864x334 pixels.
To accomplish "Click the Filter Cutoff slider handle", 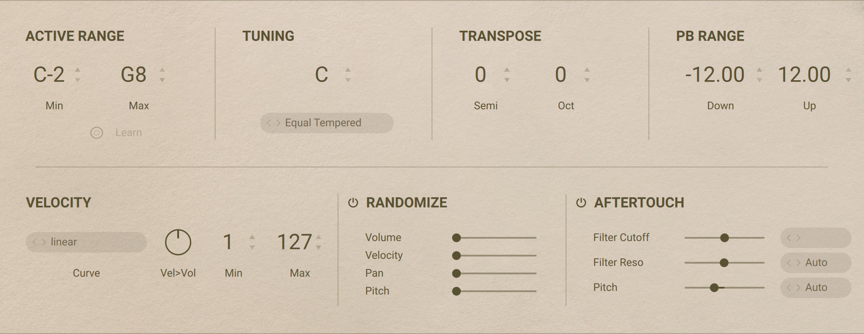I will (725, 238).
